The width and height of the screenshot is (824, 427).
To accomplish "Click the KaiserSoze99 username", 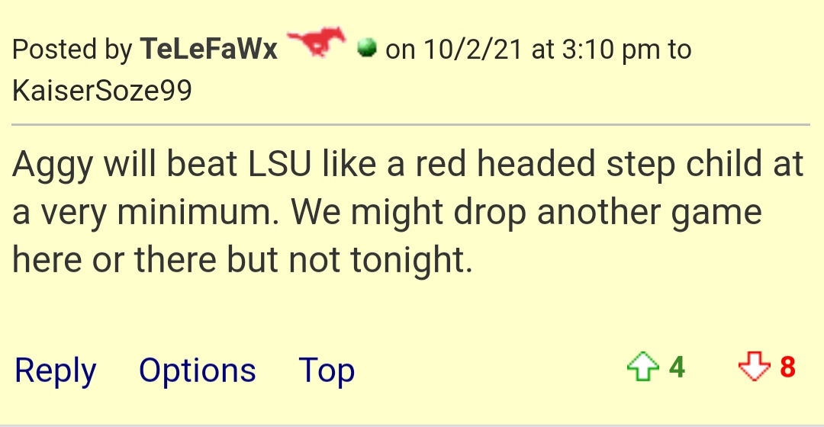I will coord(102,90).
